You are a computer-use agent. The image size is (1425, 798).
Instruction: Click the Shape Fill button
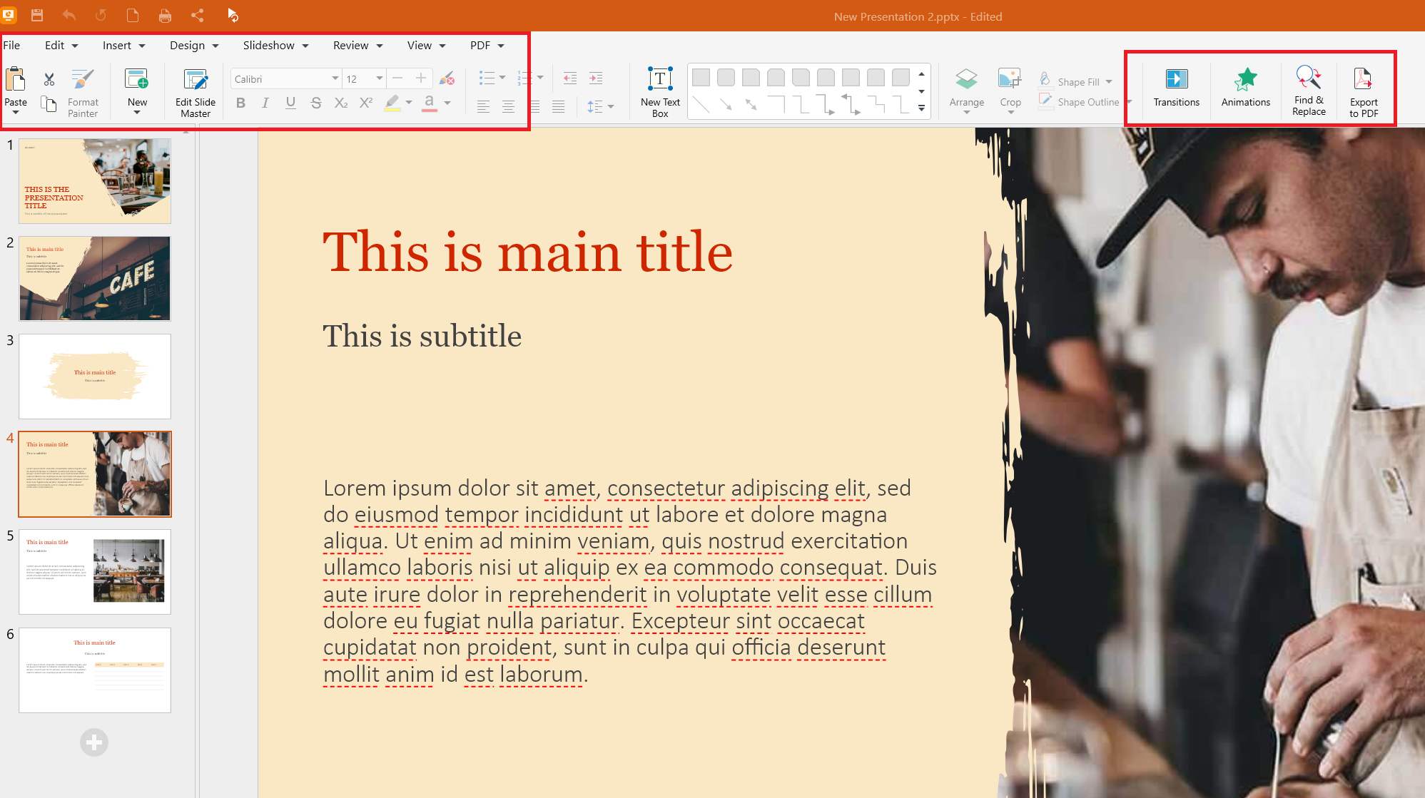(1077, 81)
